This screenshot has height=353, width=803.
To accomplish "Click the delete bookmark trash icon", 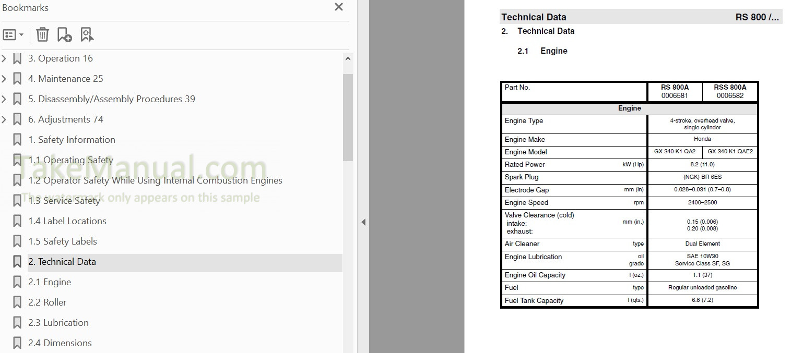I will 42,35.
